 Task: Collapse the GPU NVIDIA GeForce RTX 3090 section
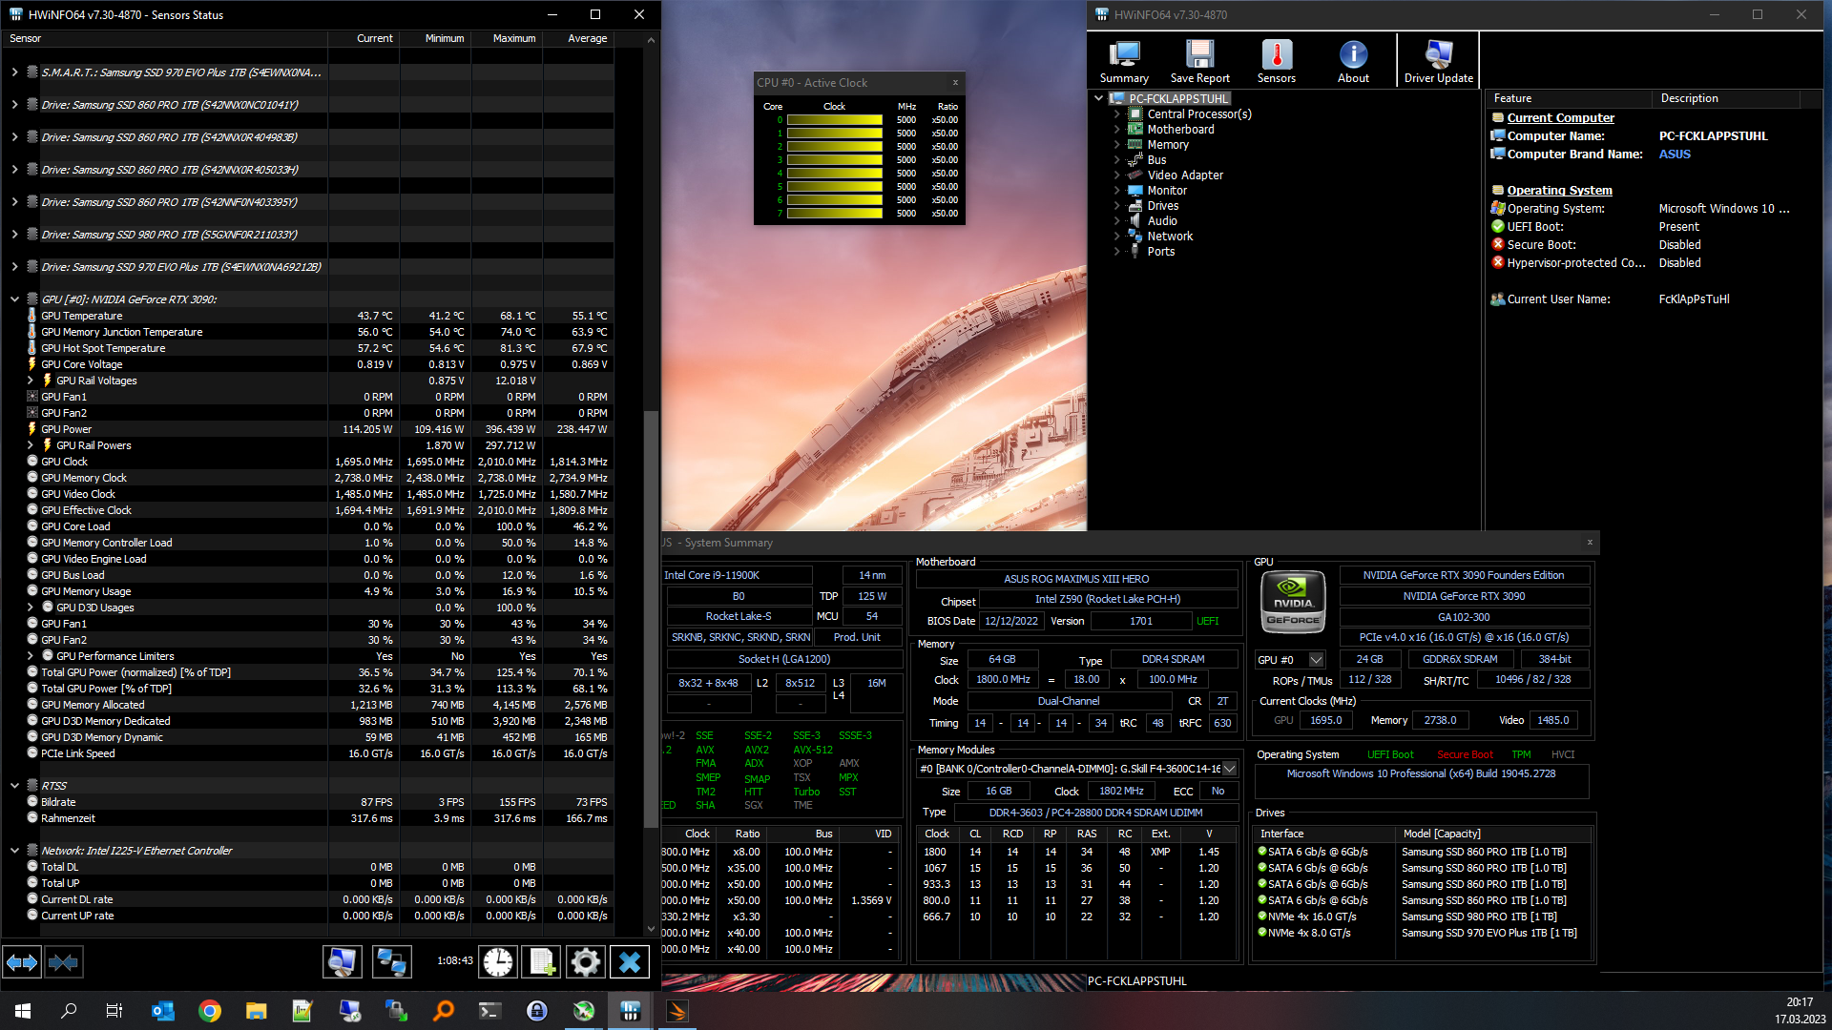coord(14,299)
